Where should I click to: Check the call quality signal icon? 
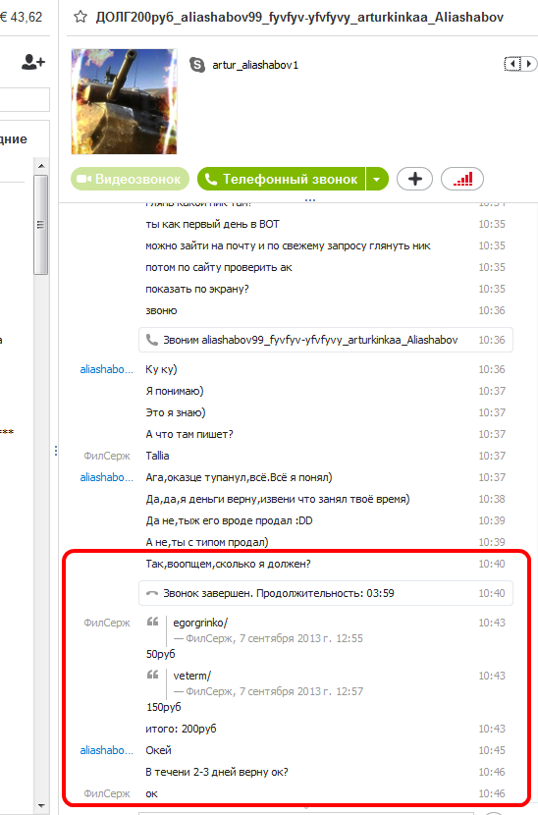click(x=462, y=179)
